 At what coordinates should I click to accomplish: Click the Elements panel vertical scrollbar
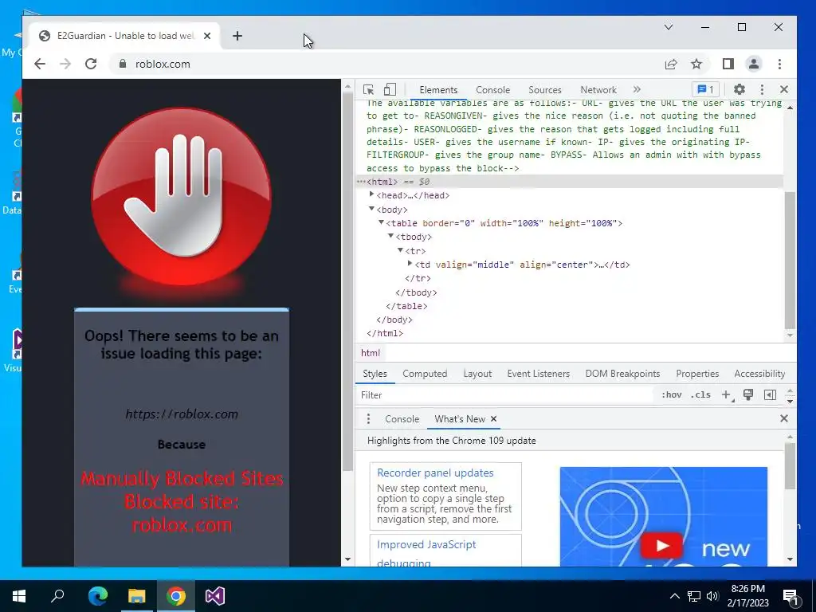click(790, 261)
